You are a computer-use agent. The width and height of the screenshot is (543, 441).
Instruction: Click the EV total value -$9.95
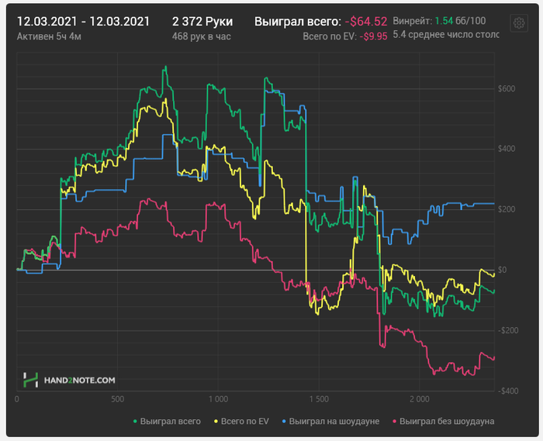point(373,36)
